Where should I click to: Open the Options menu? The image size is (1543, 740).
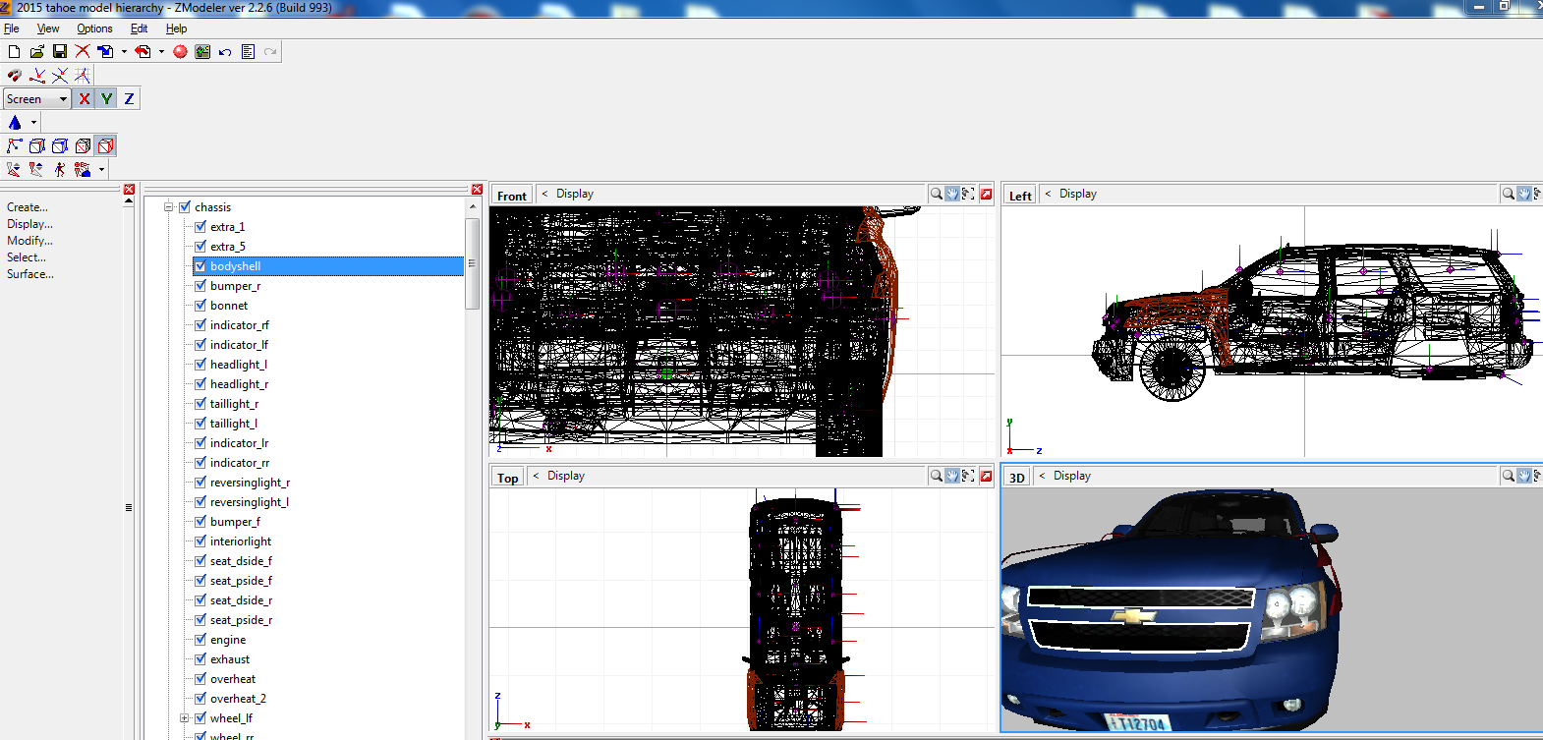94,28
